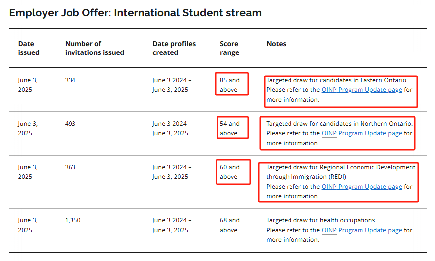This screenshot has width=435, height=261.
Task: Select the '68 and above' score cell
Action: pyautogui.click(x=230, y=225)
